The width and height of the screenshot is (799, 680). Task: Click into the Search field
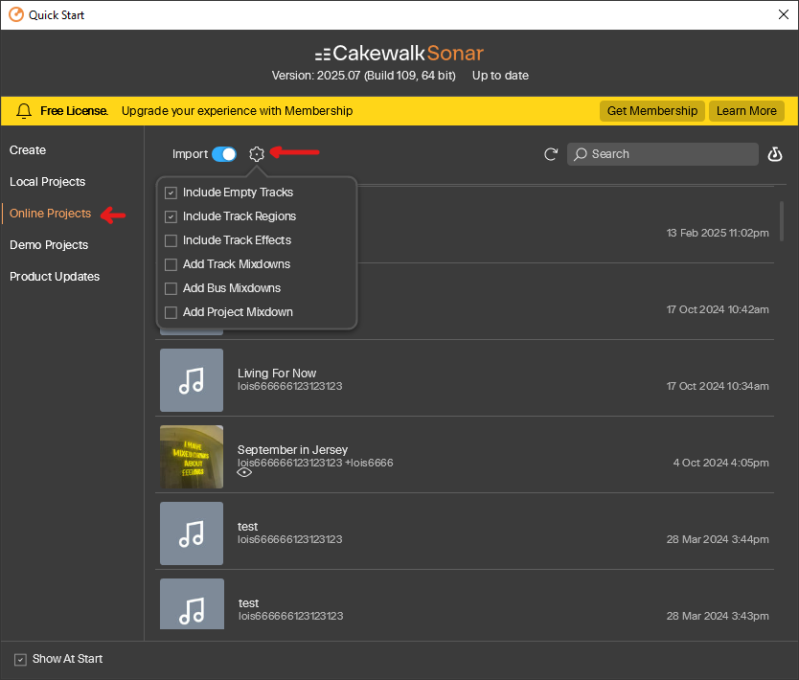point(671,154)
